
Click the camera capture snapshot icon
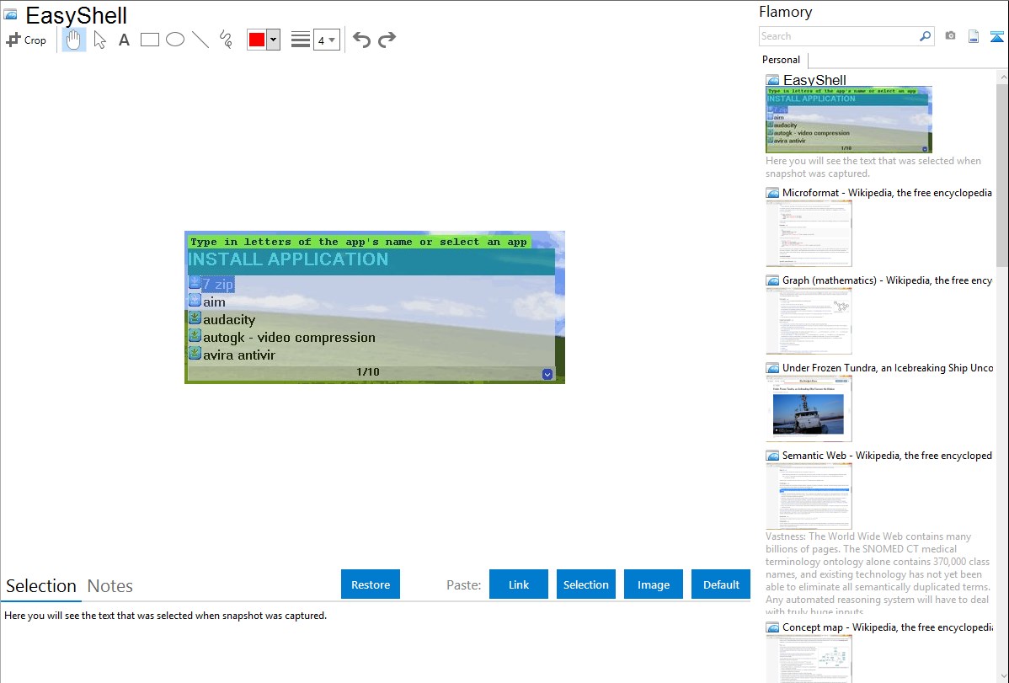point(950,36)
